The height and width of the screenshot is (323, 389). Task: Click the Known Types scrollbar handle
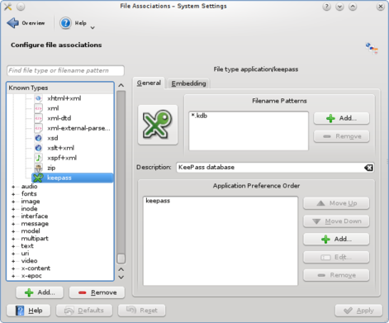click(121, 259)
